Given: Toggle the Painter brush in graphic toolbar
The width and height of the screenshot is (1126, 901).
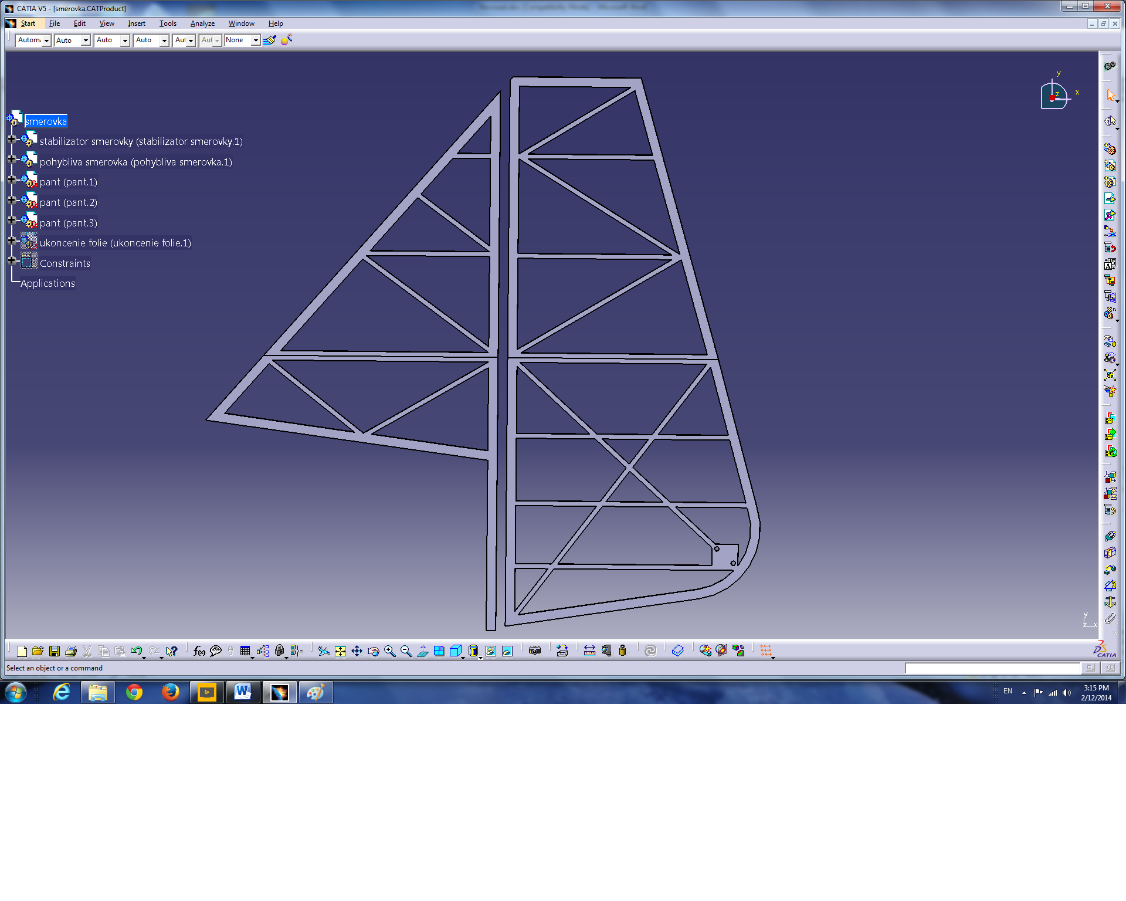Looking at the screenshot, I should pos(269,40).
